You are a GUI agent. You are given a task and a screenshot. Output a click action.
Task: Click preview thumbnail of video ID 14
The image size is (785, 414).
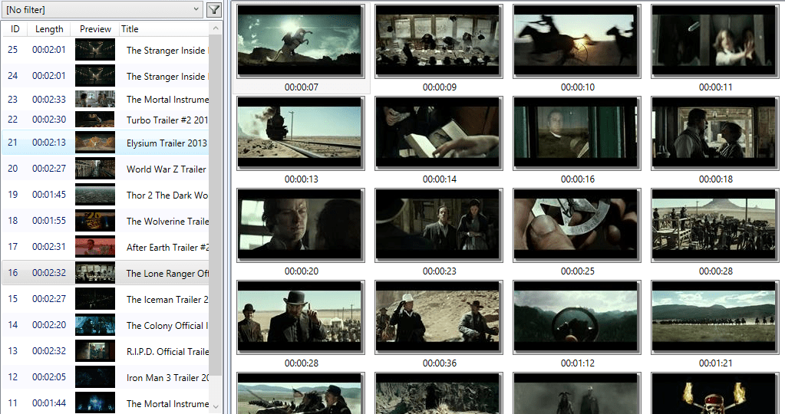point(95,324)
